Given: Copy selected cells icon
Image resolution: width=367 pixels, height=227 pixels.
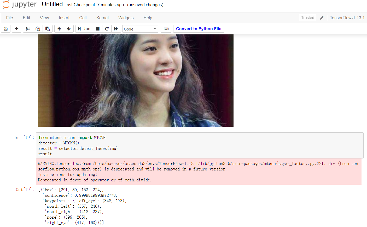Looking at the screenshot, I should (x=38, y=29).
